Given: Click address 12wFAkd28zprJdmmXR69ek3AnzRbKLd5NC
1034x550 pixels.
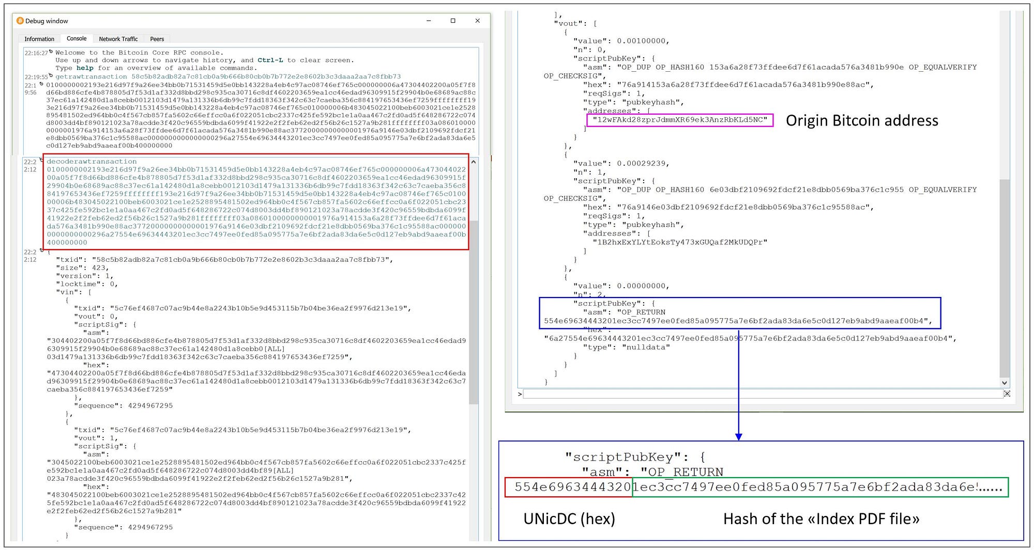Looking at the screenshot, I should click(680, 120).
